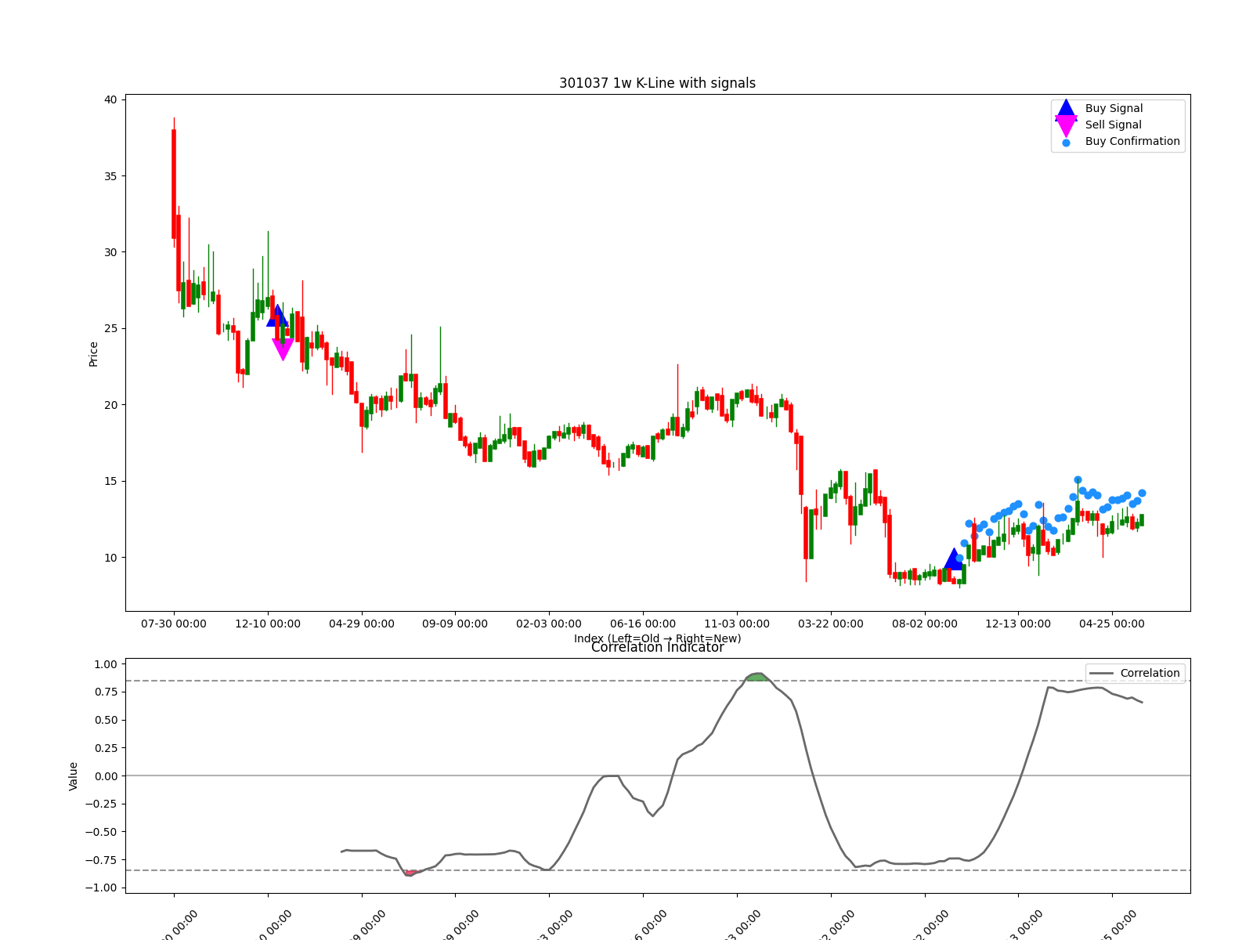Click the '06-16 00:00' x-axis tick label
1253x940 pixels.
(643, 624)
